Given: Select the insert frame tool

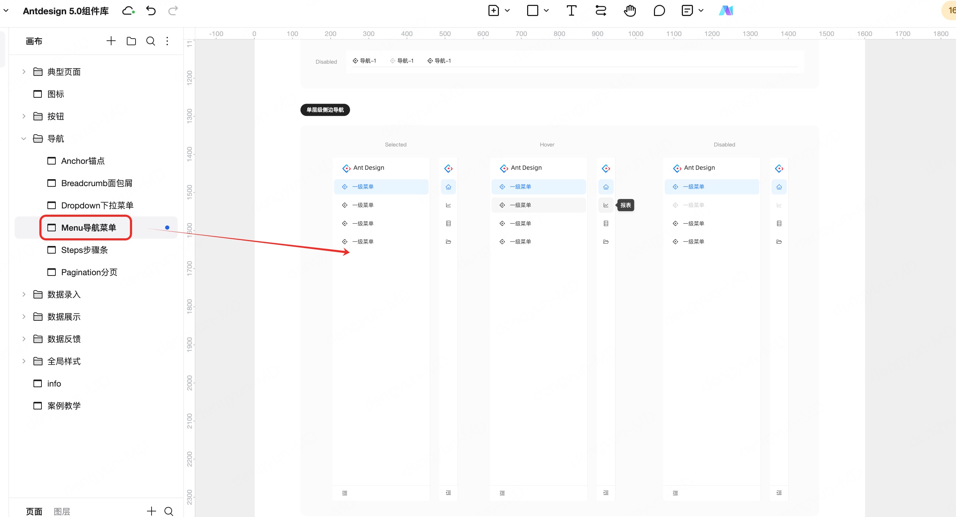Looking at the screenshot, I should click(493, 10).
